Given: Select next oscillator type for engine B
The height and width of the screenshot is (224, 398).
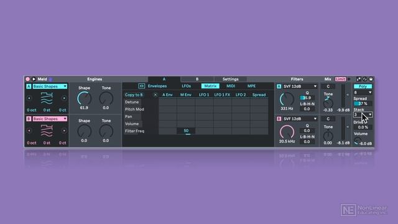Looking at the screenshot, I should [x=64, y=131].
